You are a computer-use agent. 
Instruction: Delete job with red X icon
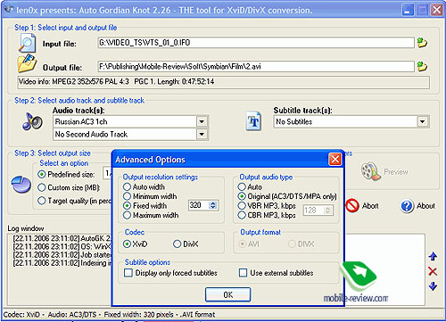(433, 271)
